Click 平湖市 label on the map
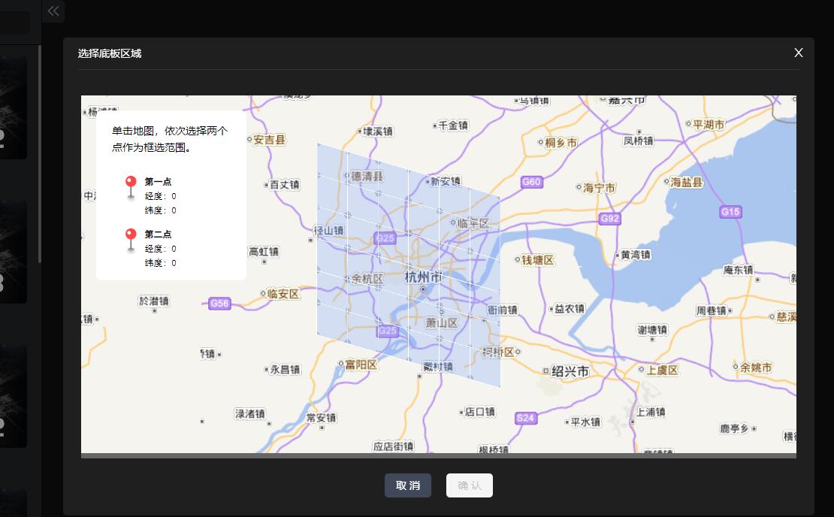The image size is (834, 517). click(709, 125)
